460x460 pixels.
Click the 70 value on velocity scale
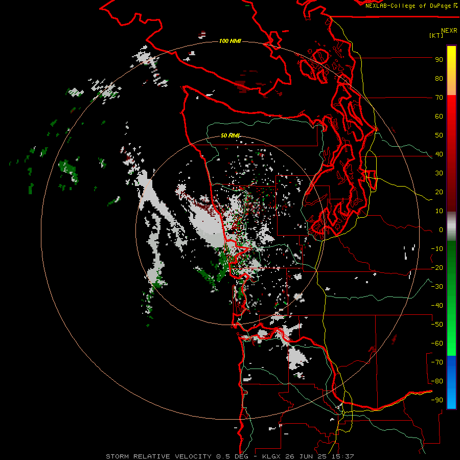point(439,98)
